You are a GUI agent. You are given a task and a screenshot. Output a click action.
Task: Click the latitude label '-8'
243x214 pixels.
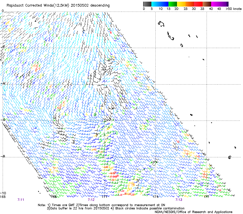click(3, 156)
